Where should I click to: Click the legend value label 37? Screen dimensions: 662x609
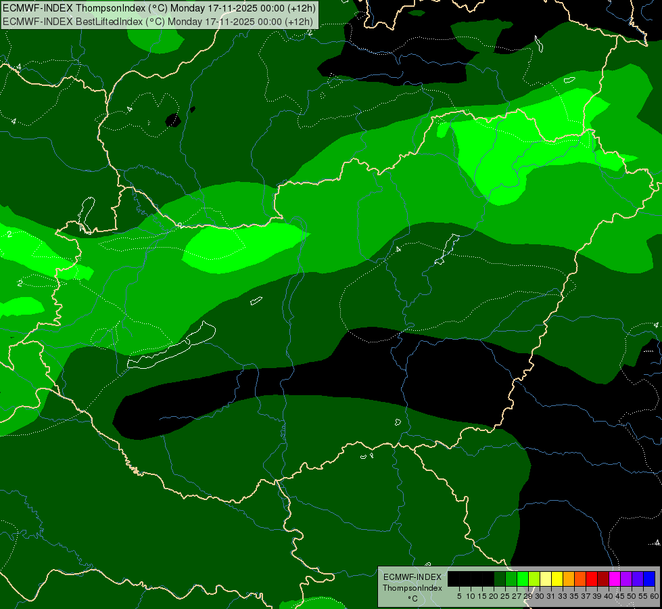(x=586, y=596)
